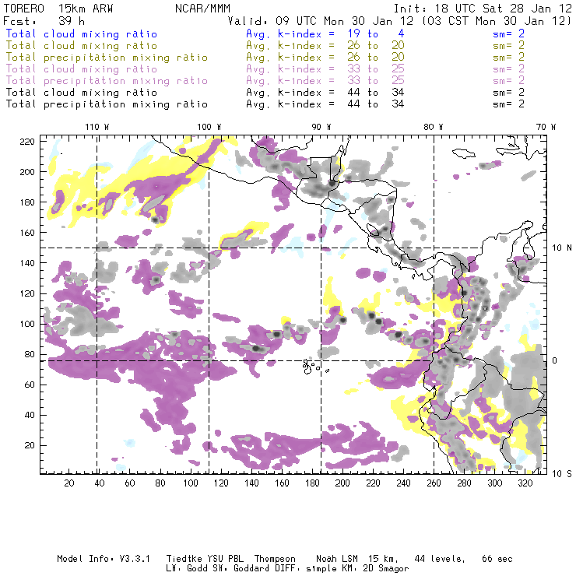Click the black "Total cloud mixing ratio" legend label
Screen dimensions: 576x576
click(82, 92)
